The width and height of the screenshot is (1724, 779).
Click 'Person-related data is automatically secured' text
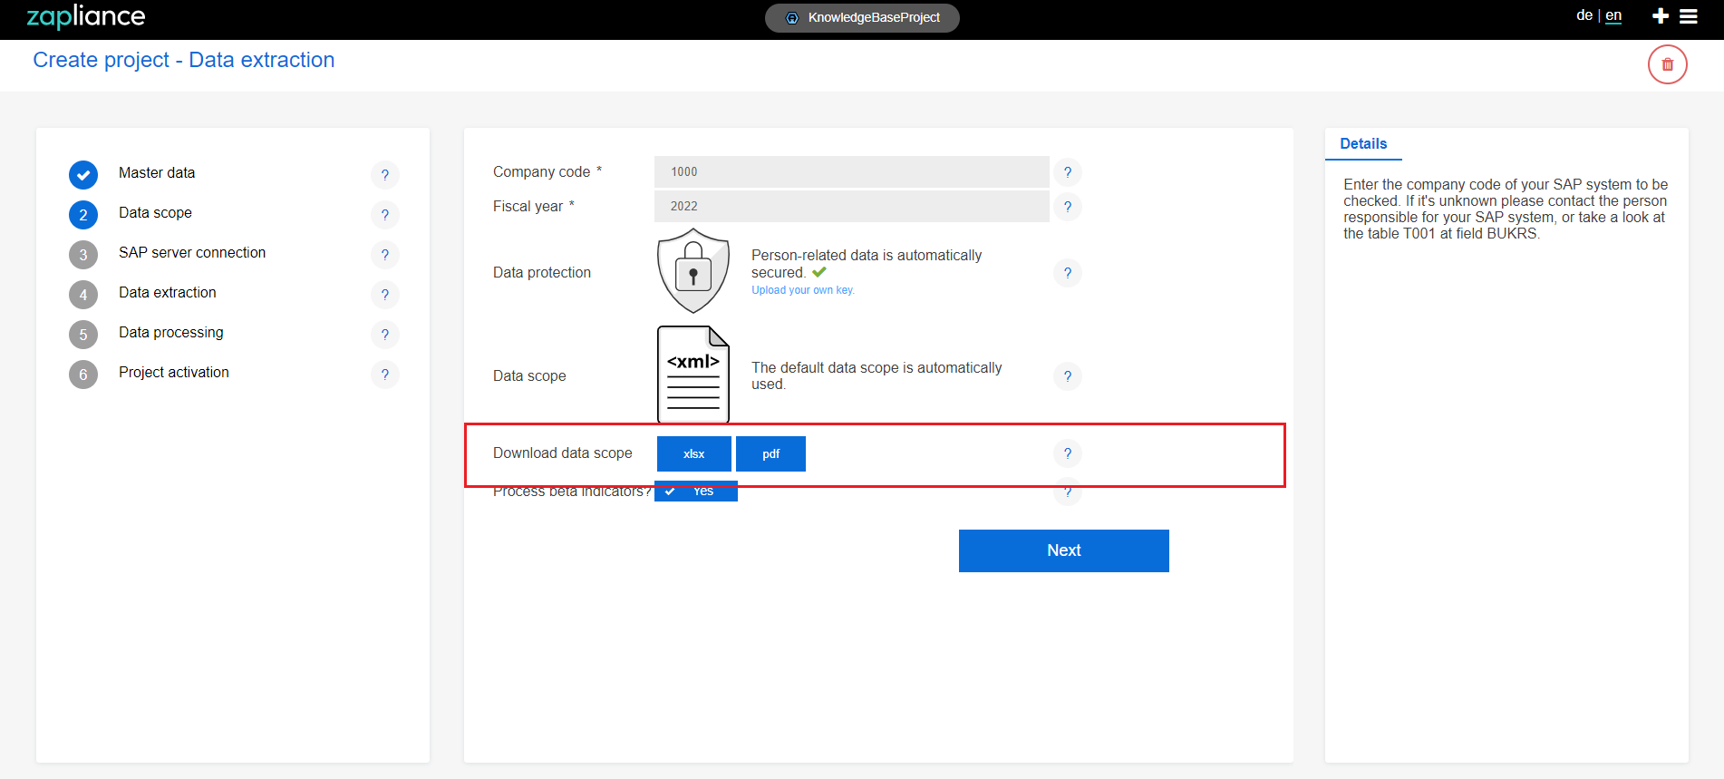coord(867,264)
